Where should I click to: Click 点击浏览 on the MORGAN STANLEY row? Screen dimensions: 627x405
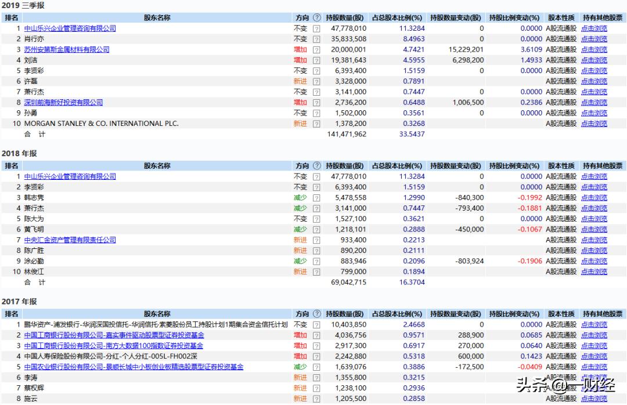(593, 123)
